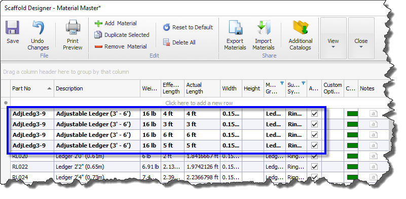Save the material master changes

click(13, 32)
